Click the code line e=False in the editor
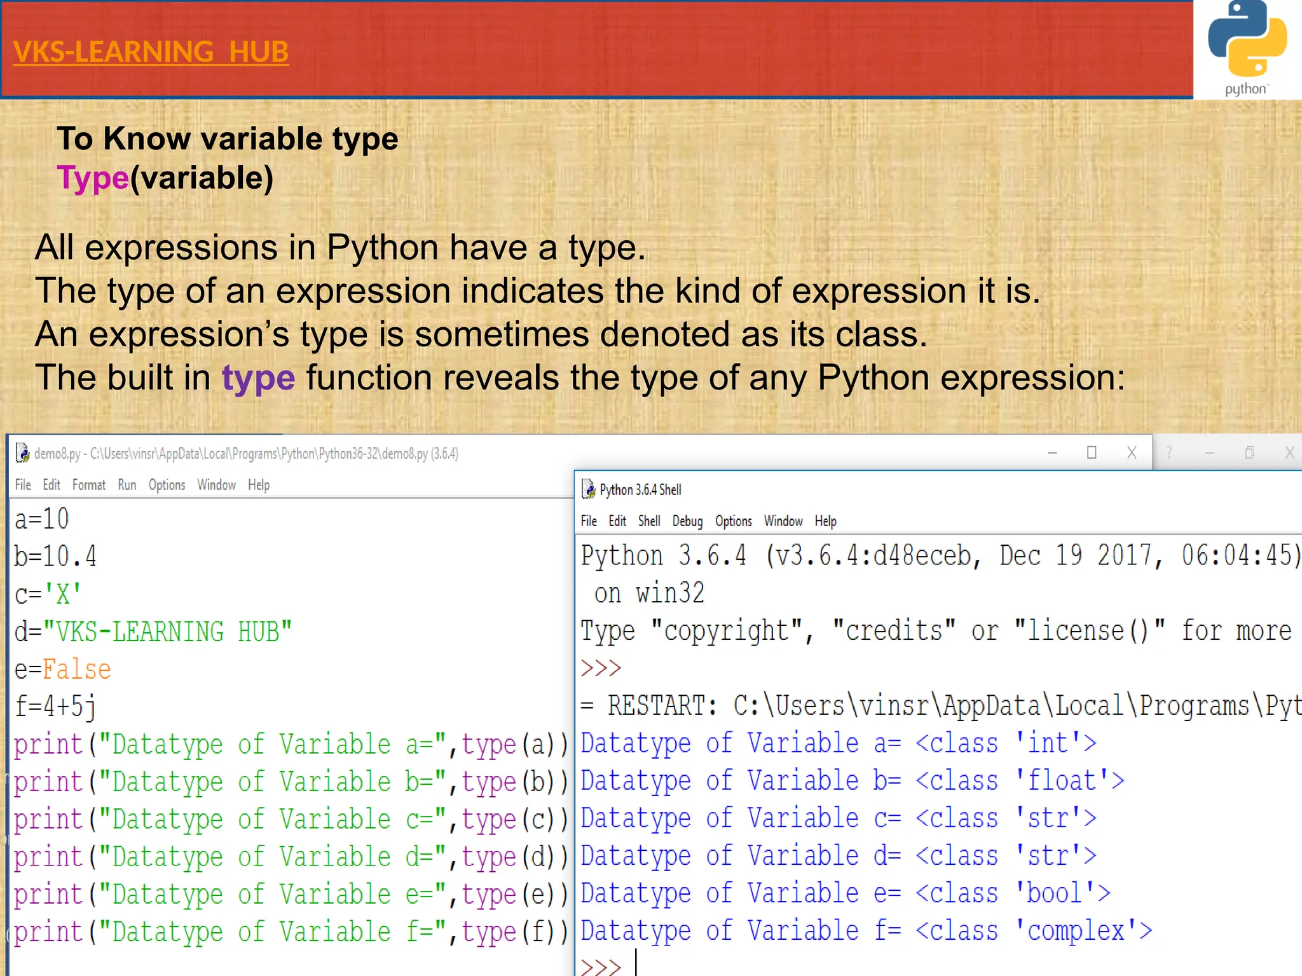 point(62,669)
